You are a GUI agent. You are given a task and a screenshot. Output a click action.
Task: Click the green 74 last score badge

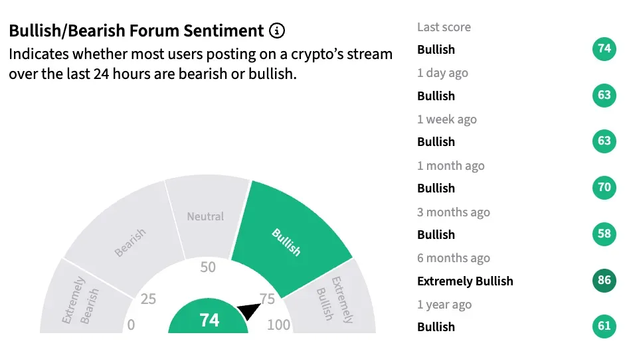pyautogui.click(x=604, y=48)
